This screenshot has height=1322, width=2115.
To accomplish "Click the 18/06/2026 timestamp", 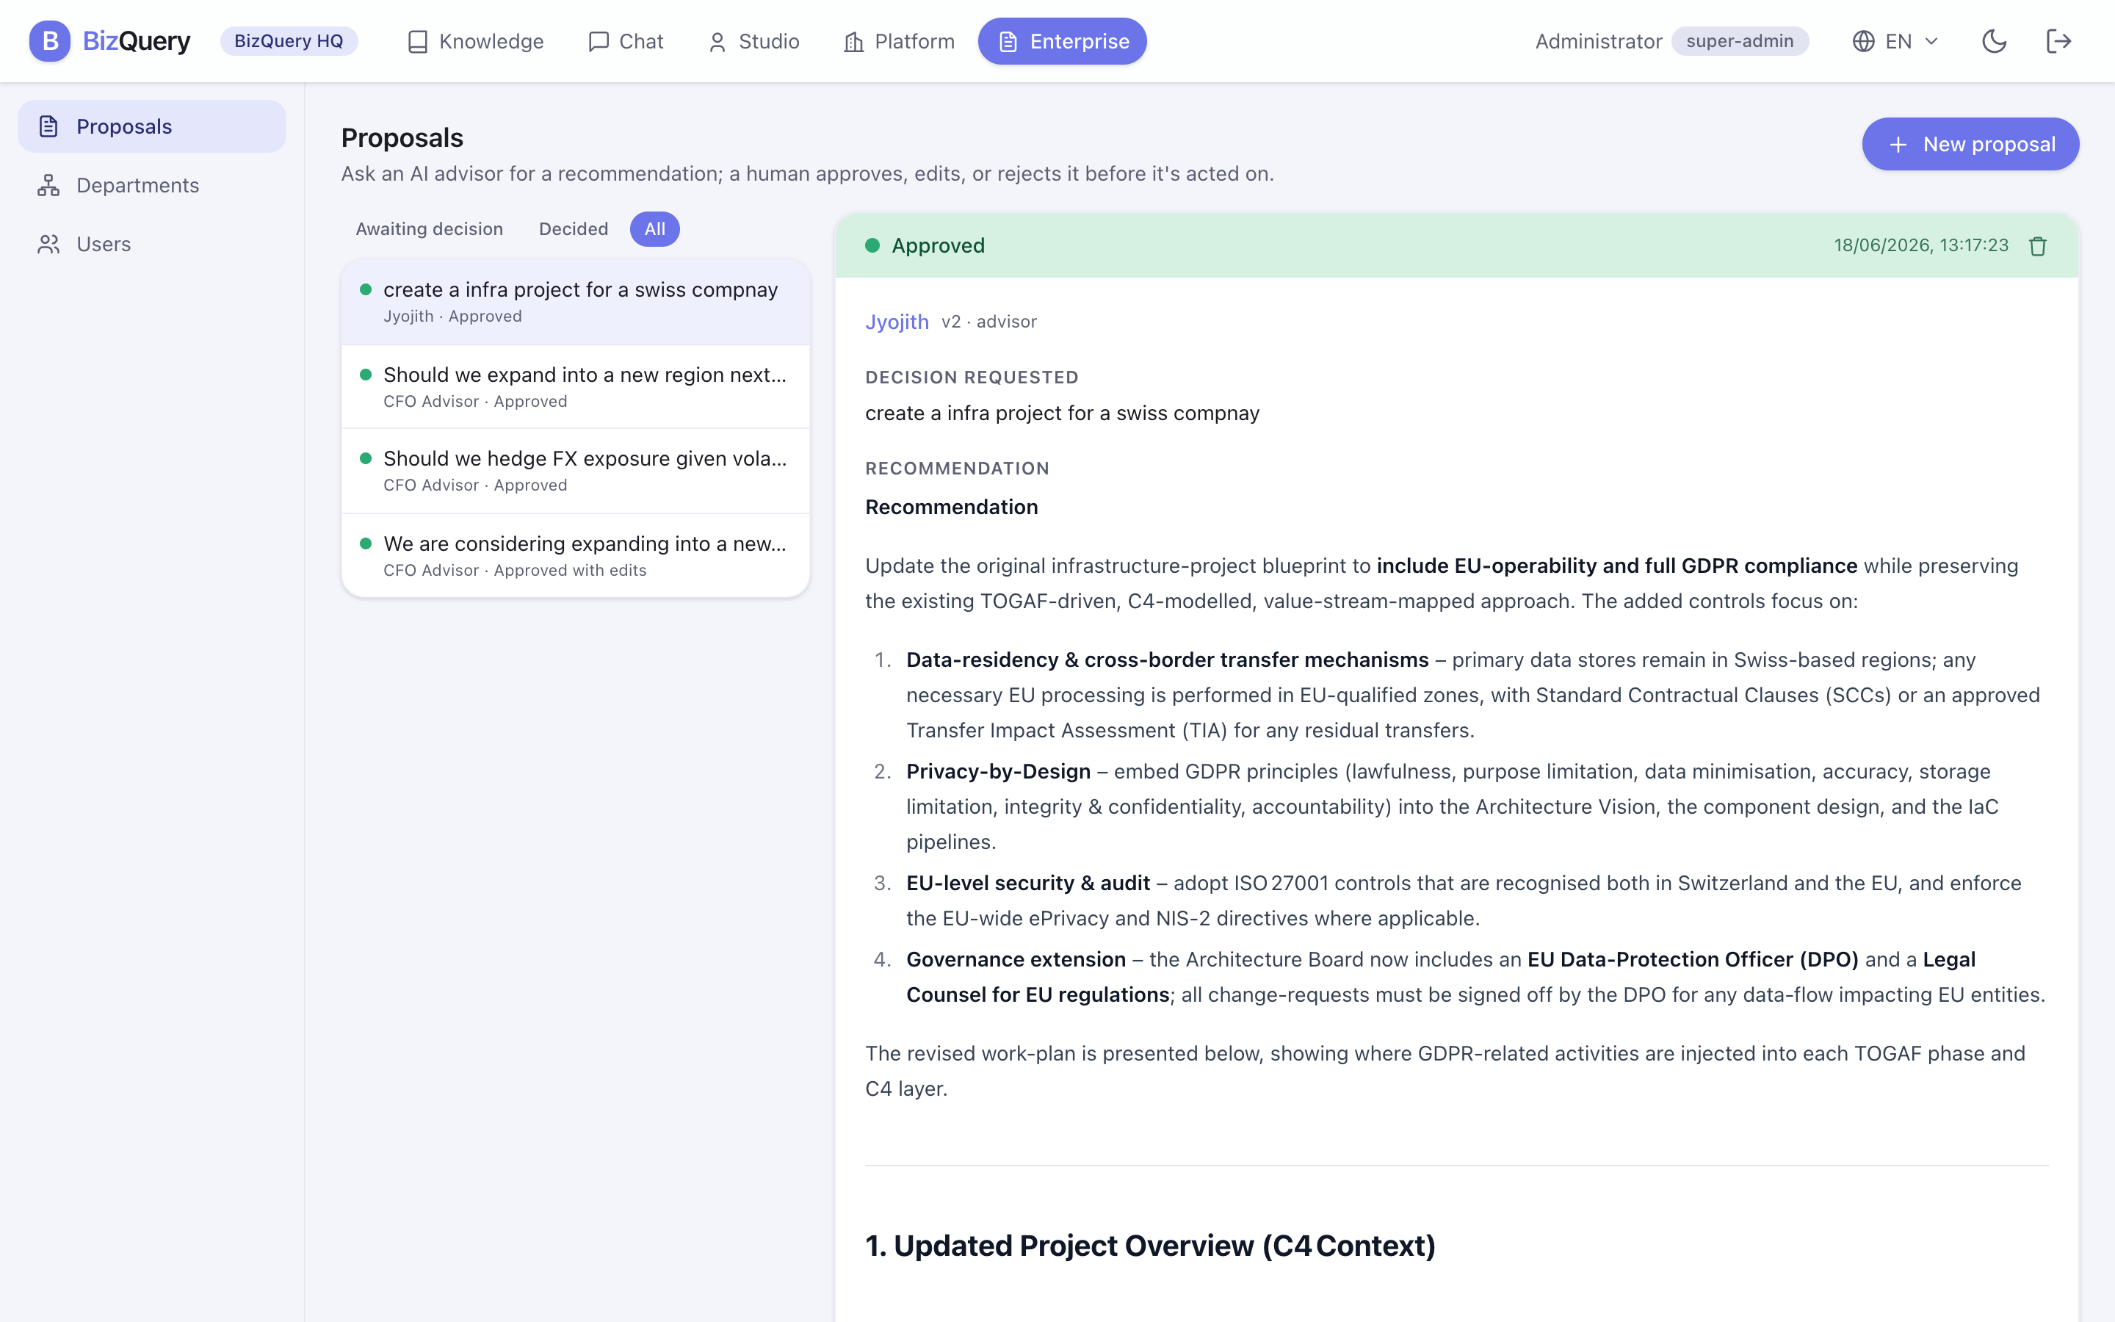I will point(1921,246).
